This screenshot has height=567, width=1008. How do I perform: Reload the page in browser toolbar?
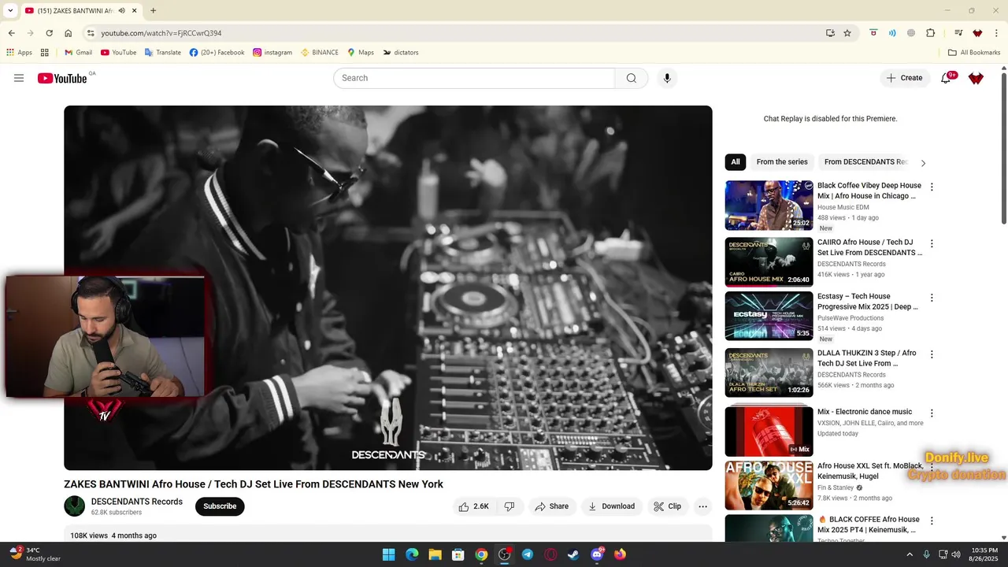tap(49, 33)
